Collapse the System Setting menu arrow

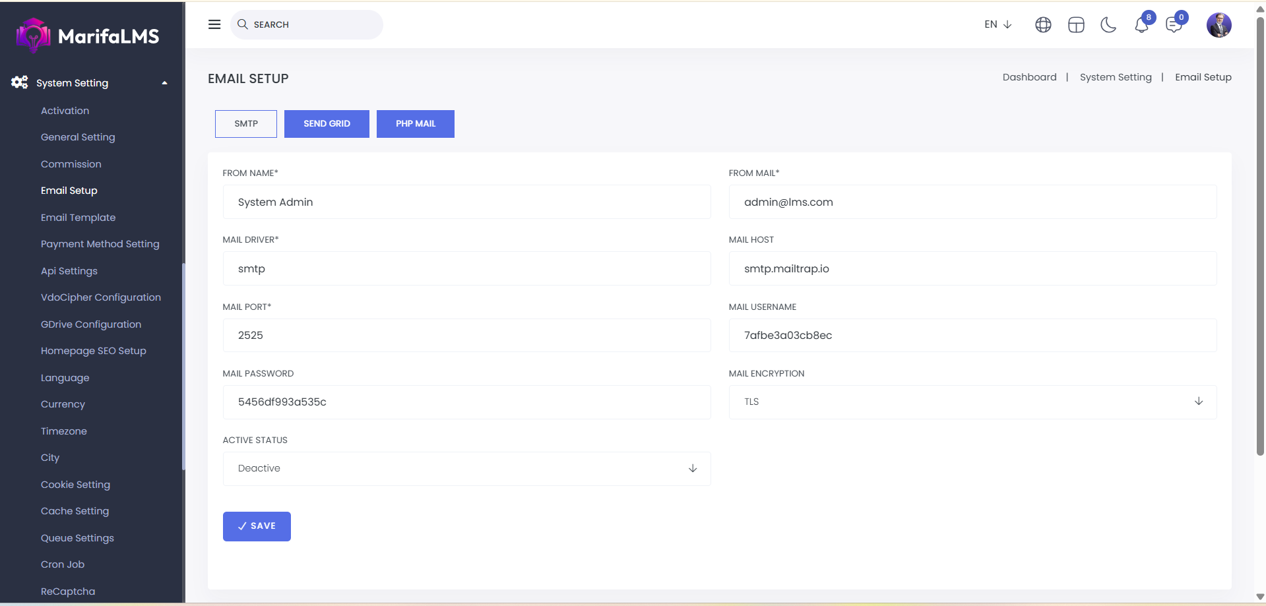(x=164, y=83)
